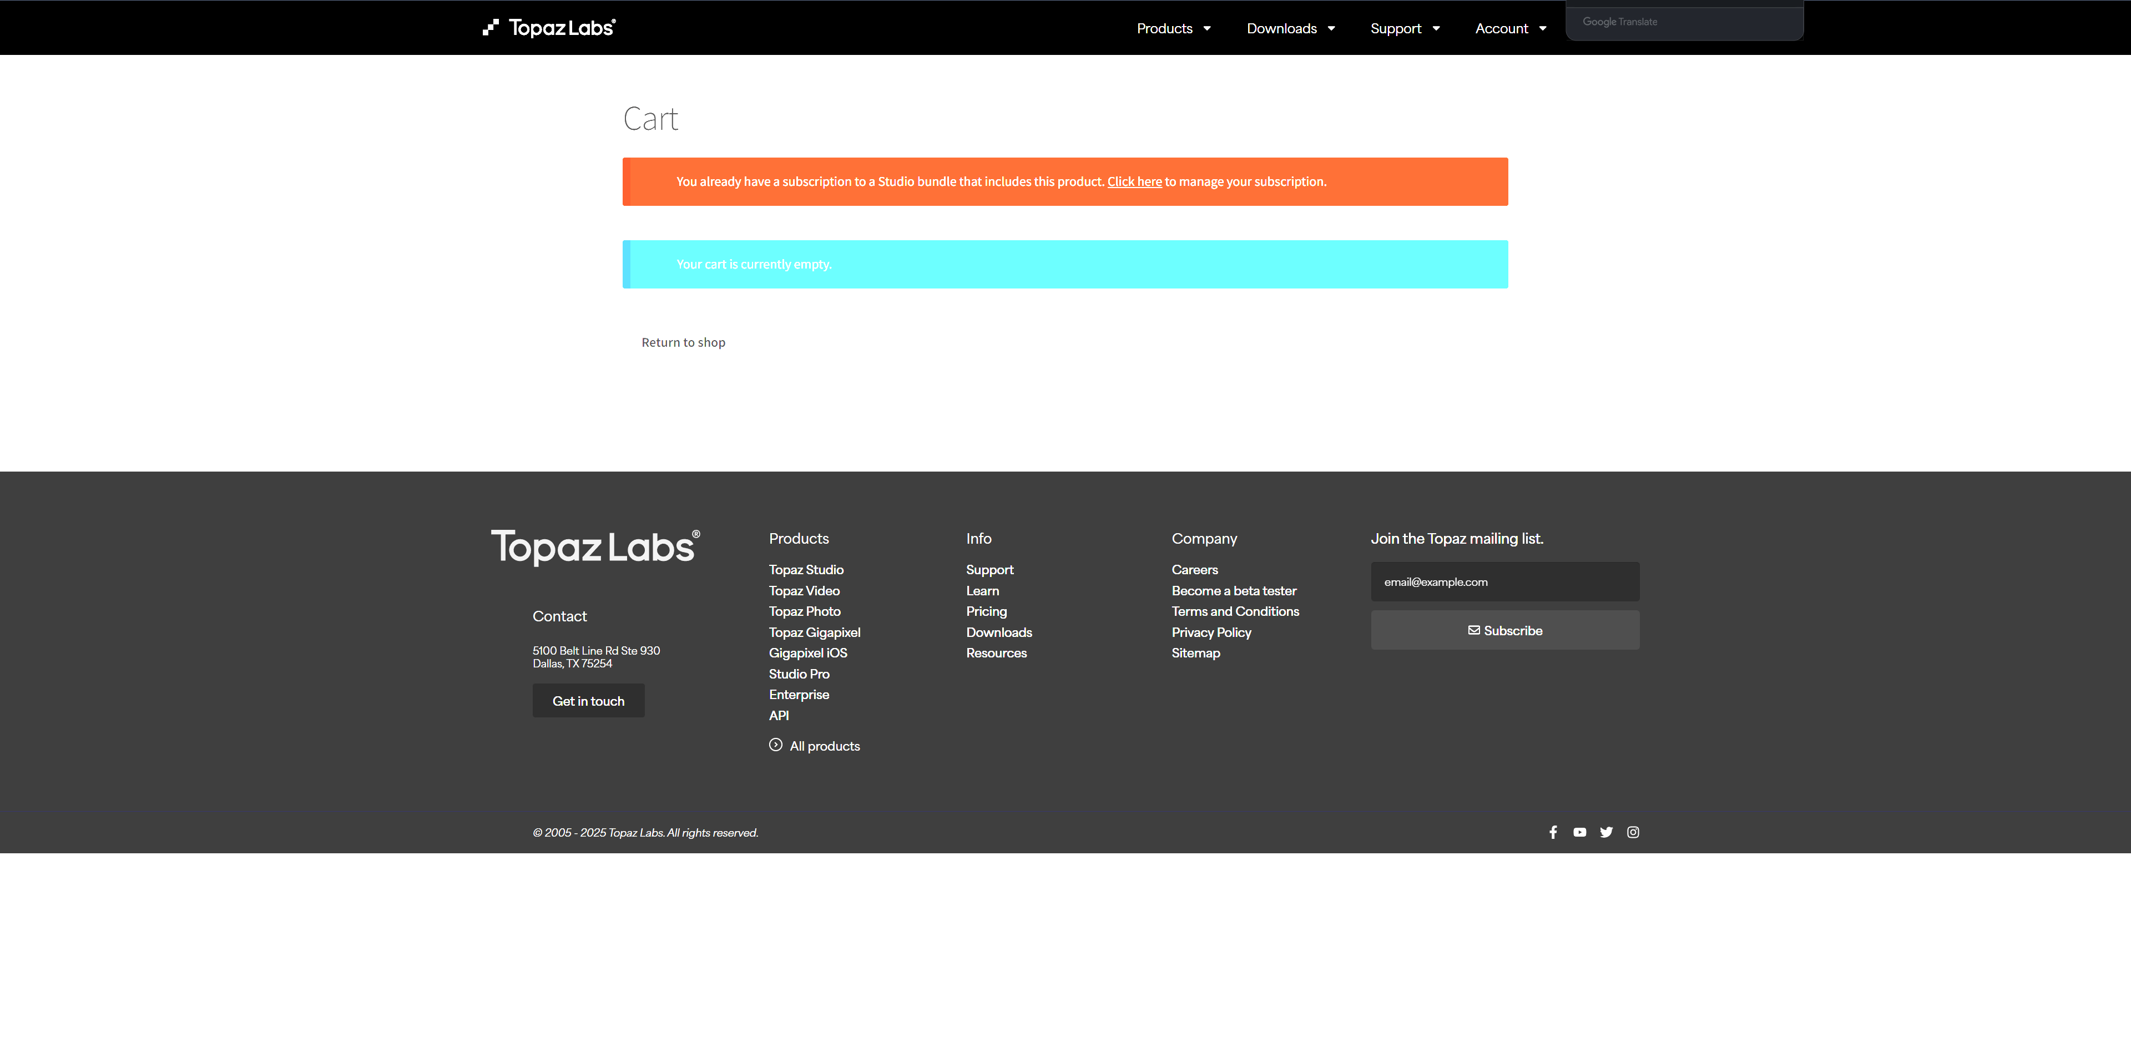Click Return to shop
Image resolution: width=2131 pixels, height=1058 pixels.
(683, 342)
